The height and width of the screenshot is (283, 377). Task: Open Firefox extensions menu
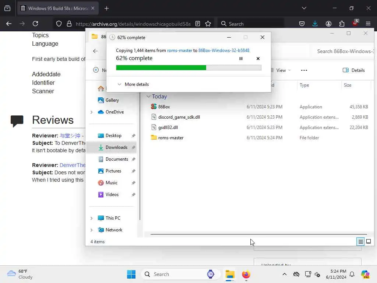pos(342,24)
